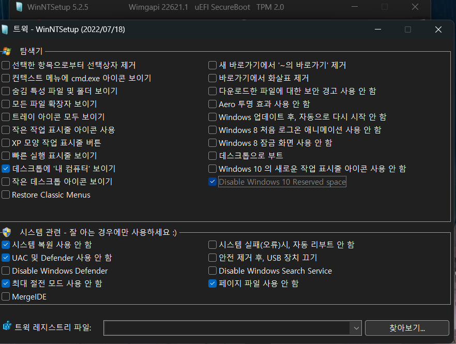456x344 pixels.
Task: Click the registry cube icon beside 트윅 레지스트리 파일
Action: (7, 326)
